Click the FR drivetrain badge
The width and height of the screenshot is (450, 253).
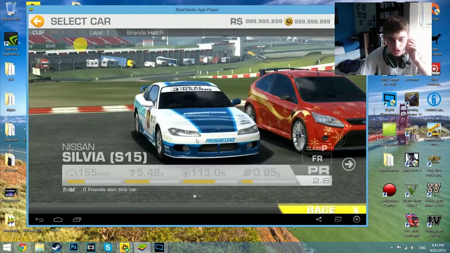coord(317,159)
